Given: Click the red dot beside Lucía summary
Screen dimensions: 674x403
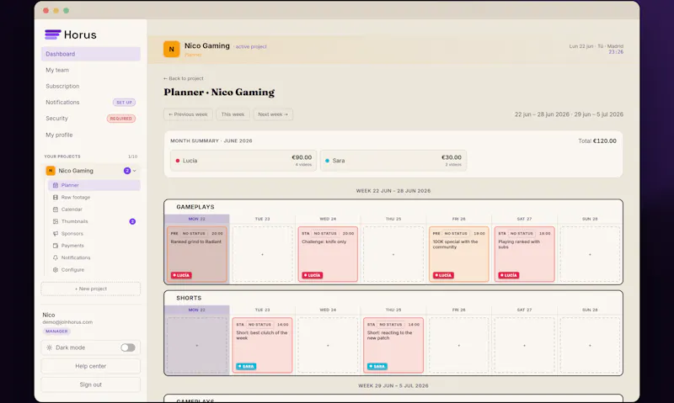Looking at the screenshot, I should point(178,161).
